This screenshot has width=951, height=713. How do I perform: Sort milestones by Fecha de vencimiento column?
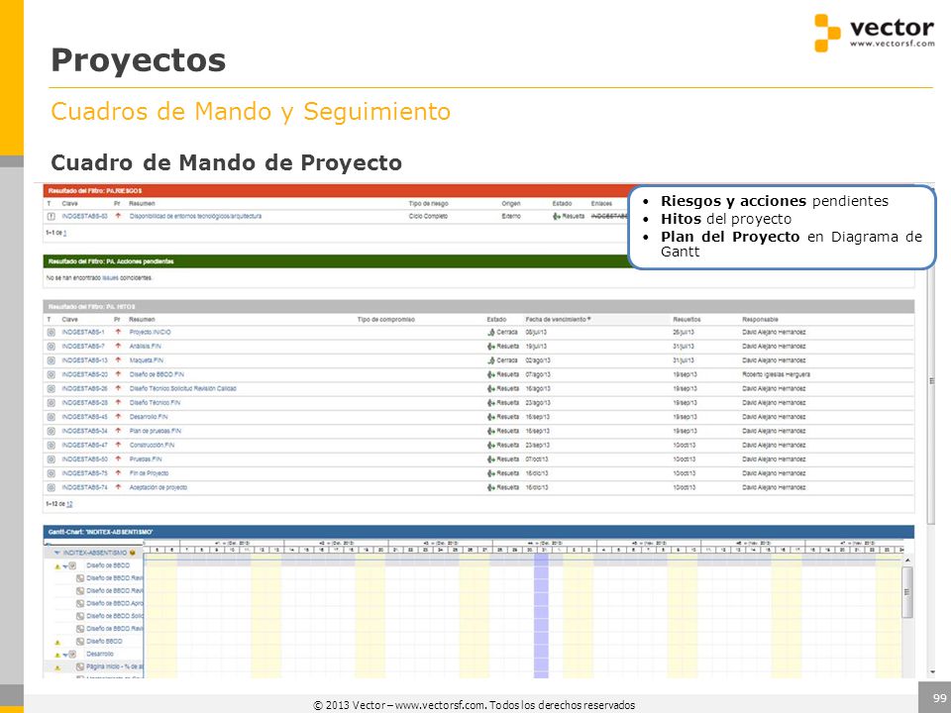point(558,320)
